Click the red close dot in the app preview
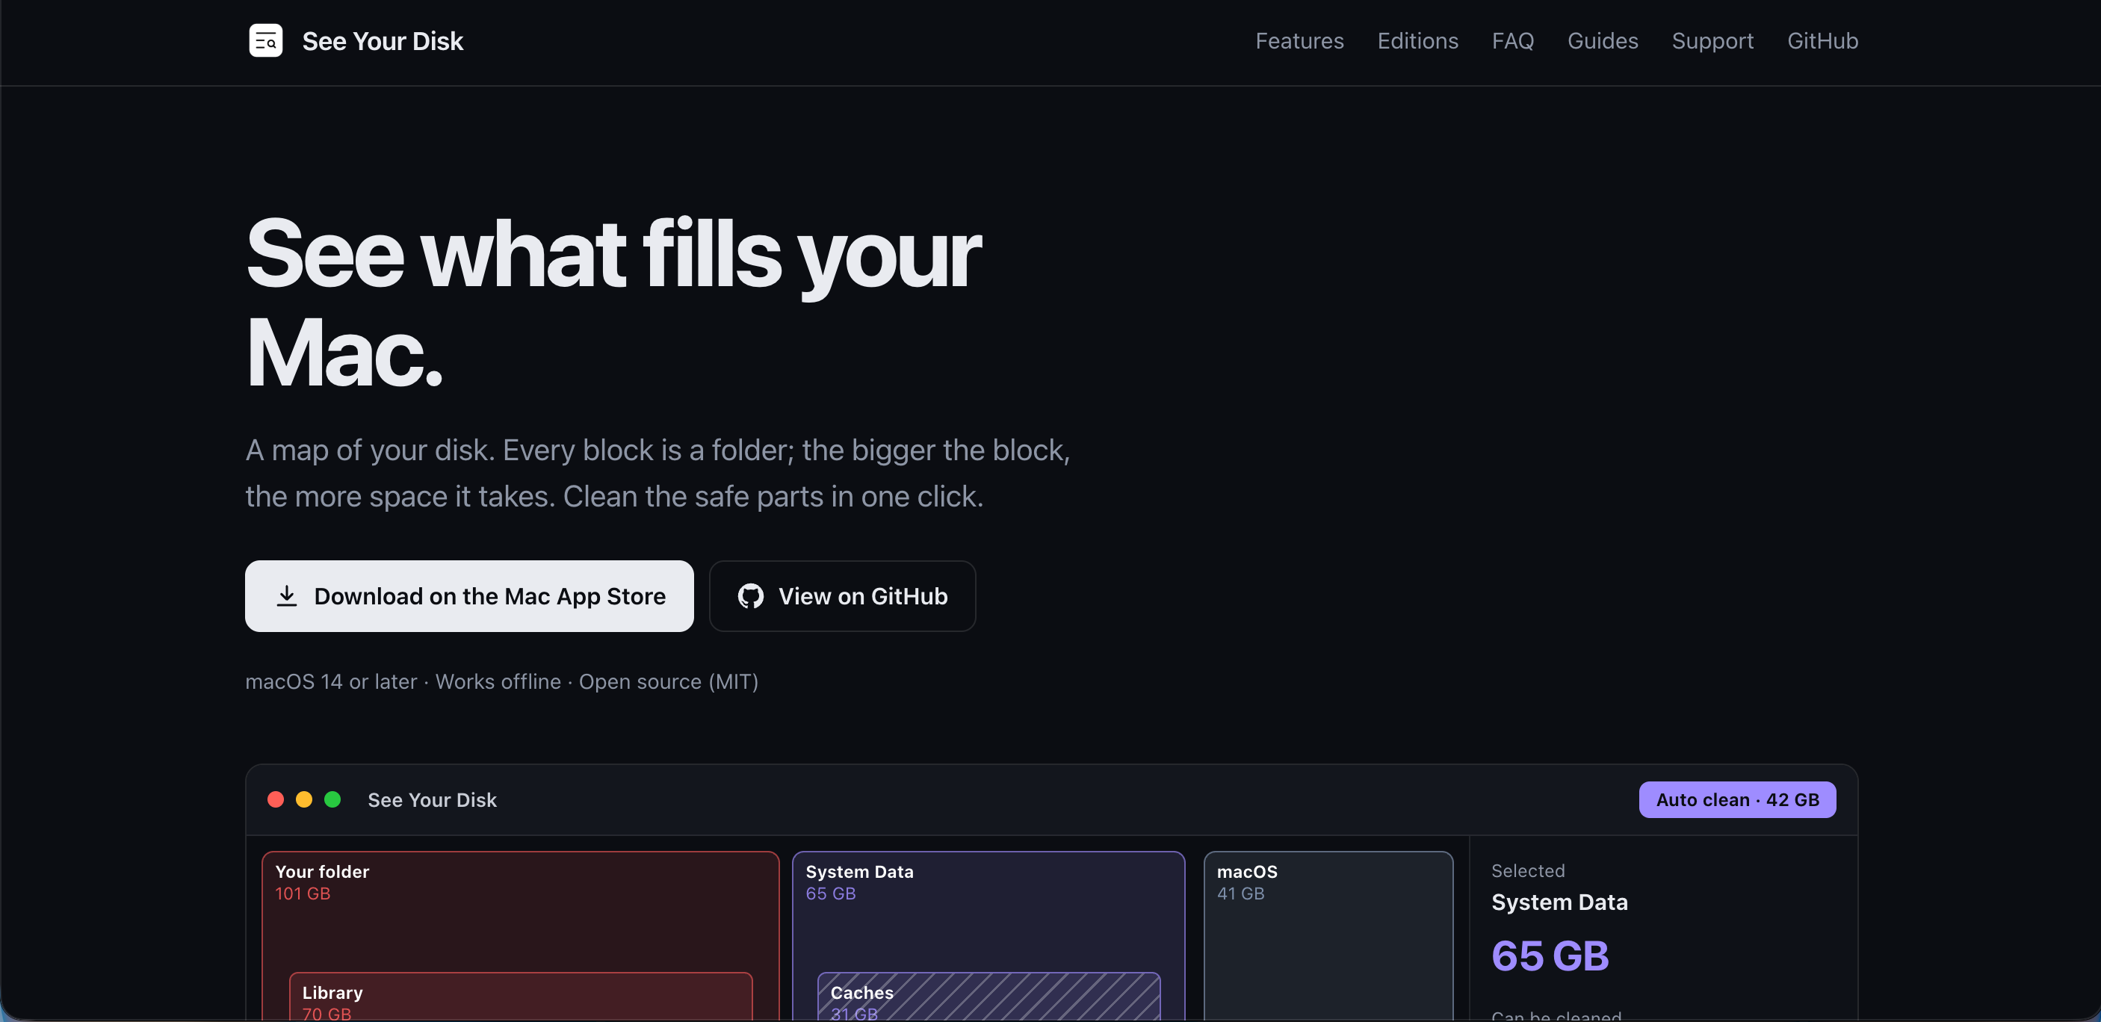Image resolution: width=2101 pixels, height=1022 pixels. [x=276, y=799]
